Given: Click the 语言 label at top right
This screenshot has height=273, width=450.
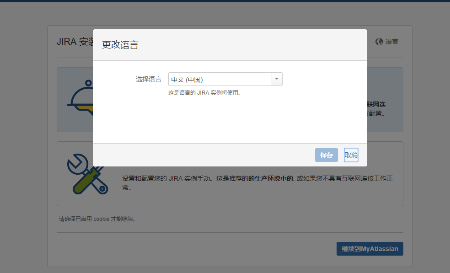Looking at the screenshot, I should pyautogui.click(x=391, y=41).
